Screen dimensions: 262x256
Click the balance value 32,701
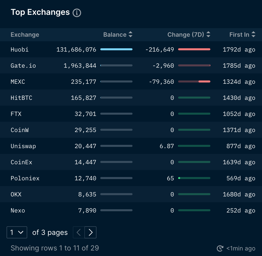(x=85, y=114)
